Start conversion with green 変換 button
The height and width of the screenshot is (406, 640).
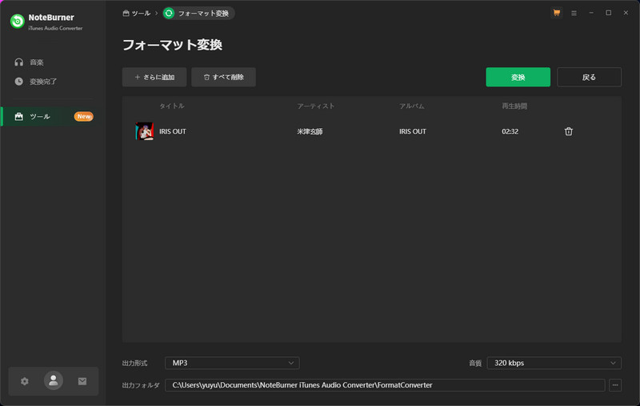518,77
